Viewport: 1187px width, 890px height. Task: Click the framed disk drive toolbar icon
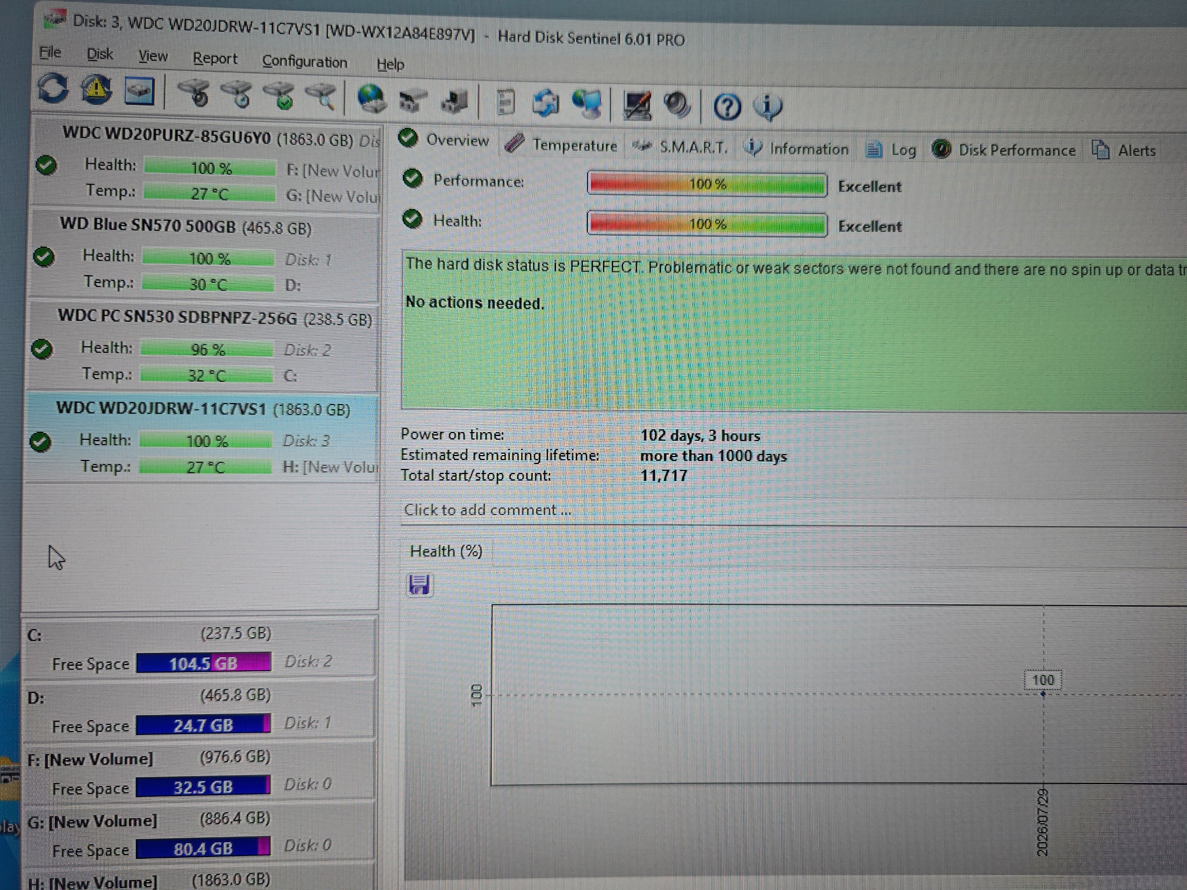point(139,91)
